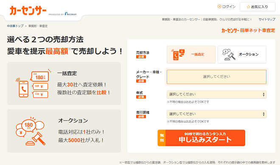280x165 pixels.
Task: Click the hint text under 走行距離 dropdown
Action: click(x=188, y=121)
